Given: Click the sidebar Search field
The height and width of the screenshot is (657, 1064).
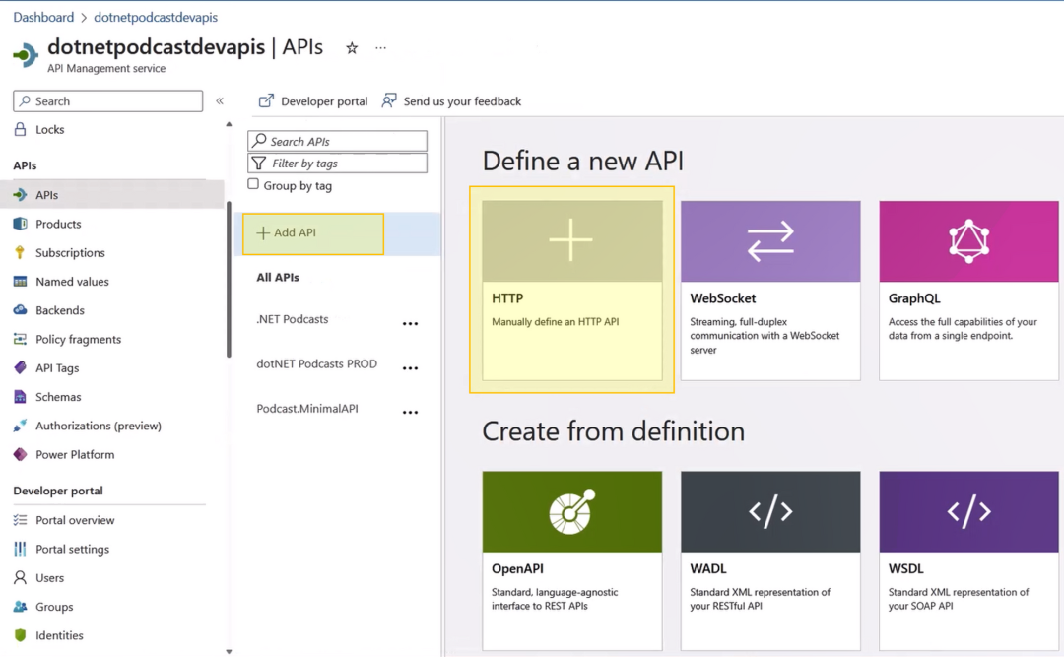Looking at the screenshot, I should tap(108, 101).
